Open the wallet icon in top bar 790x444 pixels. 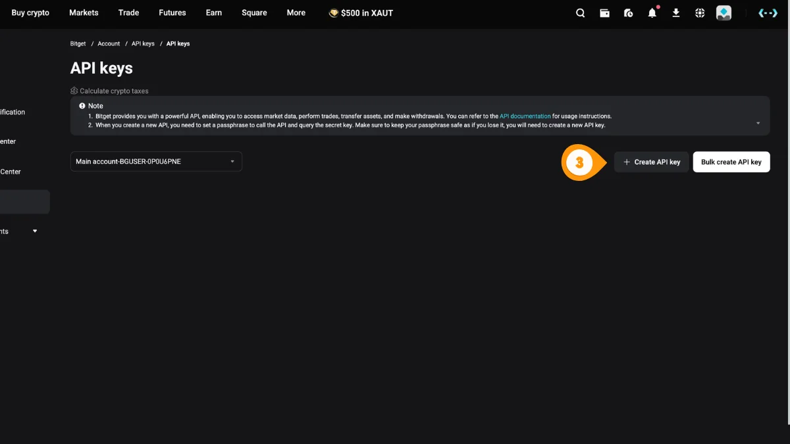(604, 13)
